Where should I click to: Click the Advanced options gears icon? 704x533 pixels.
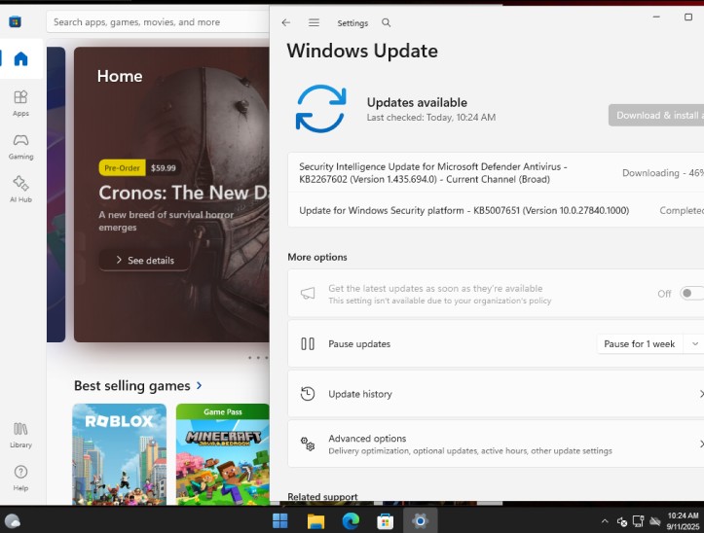click(x=308, y=444)
